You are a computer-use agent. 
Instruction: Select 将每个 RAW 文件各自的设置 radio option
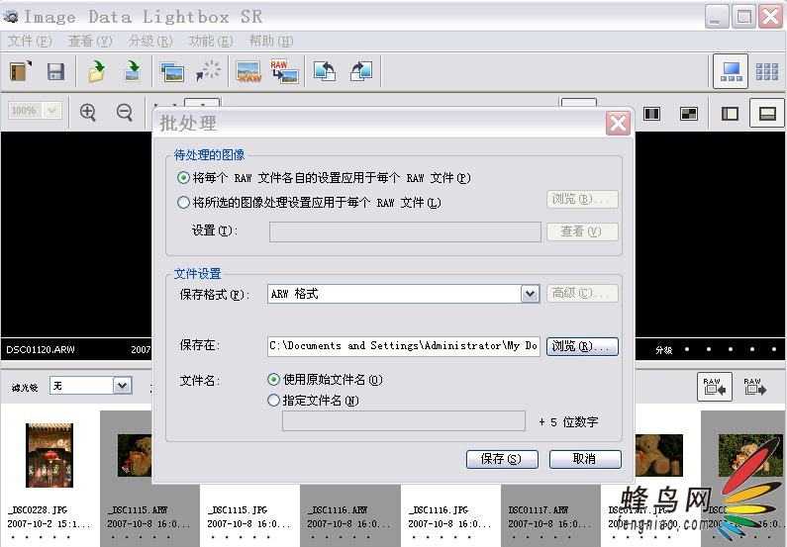(183, 178)
